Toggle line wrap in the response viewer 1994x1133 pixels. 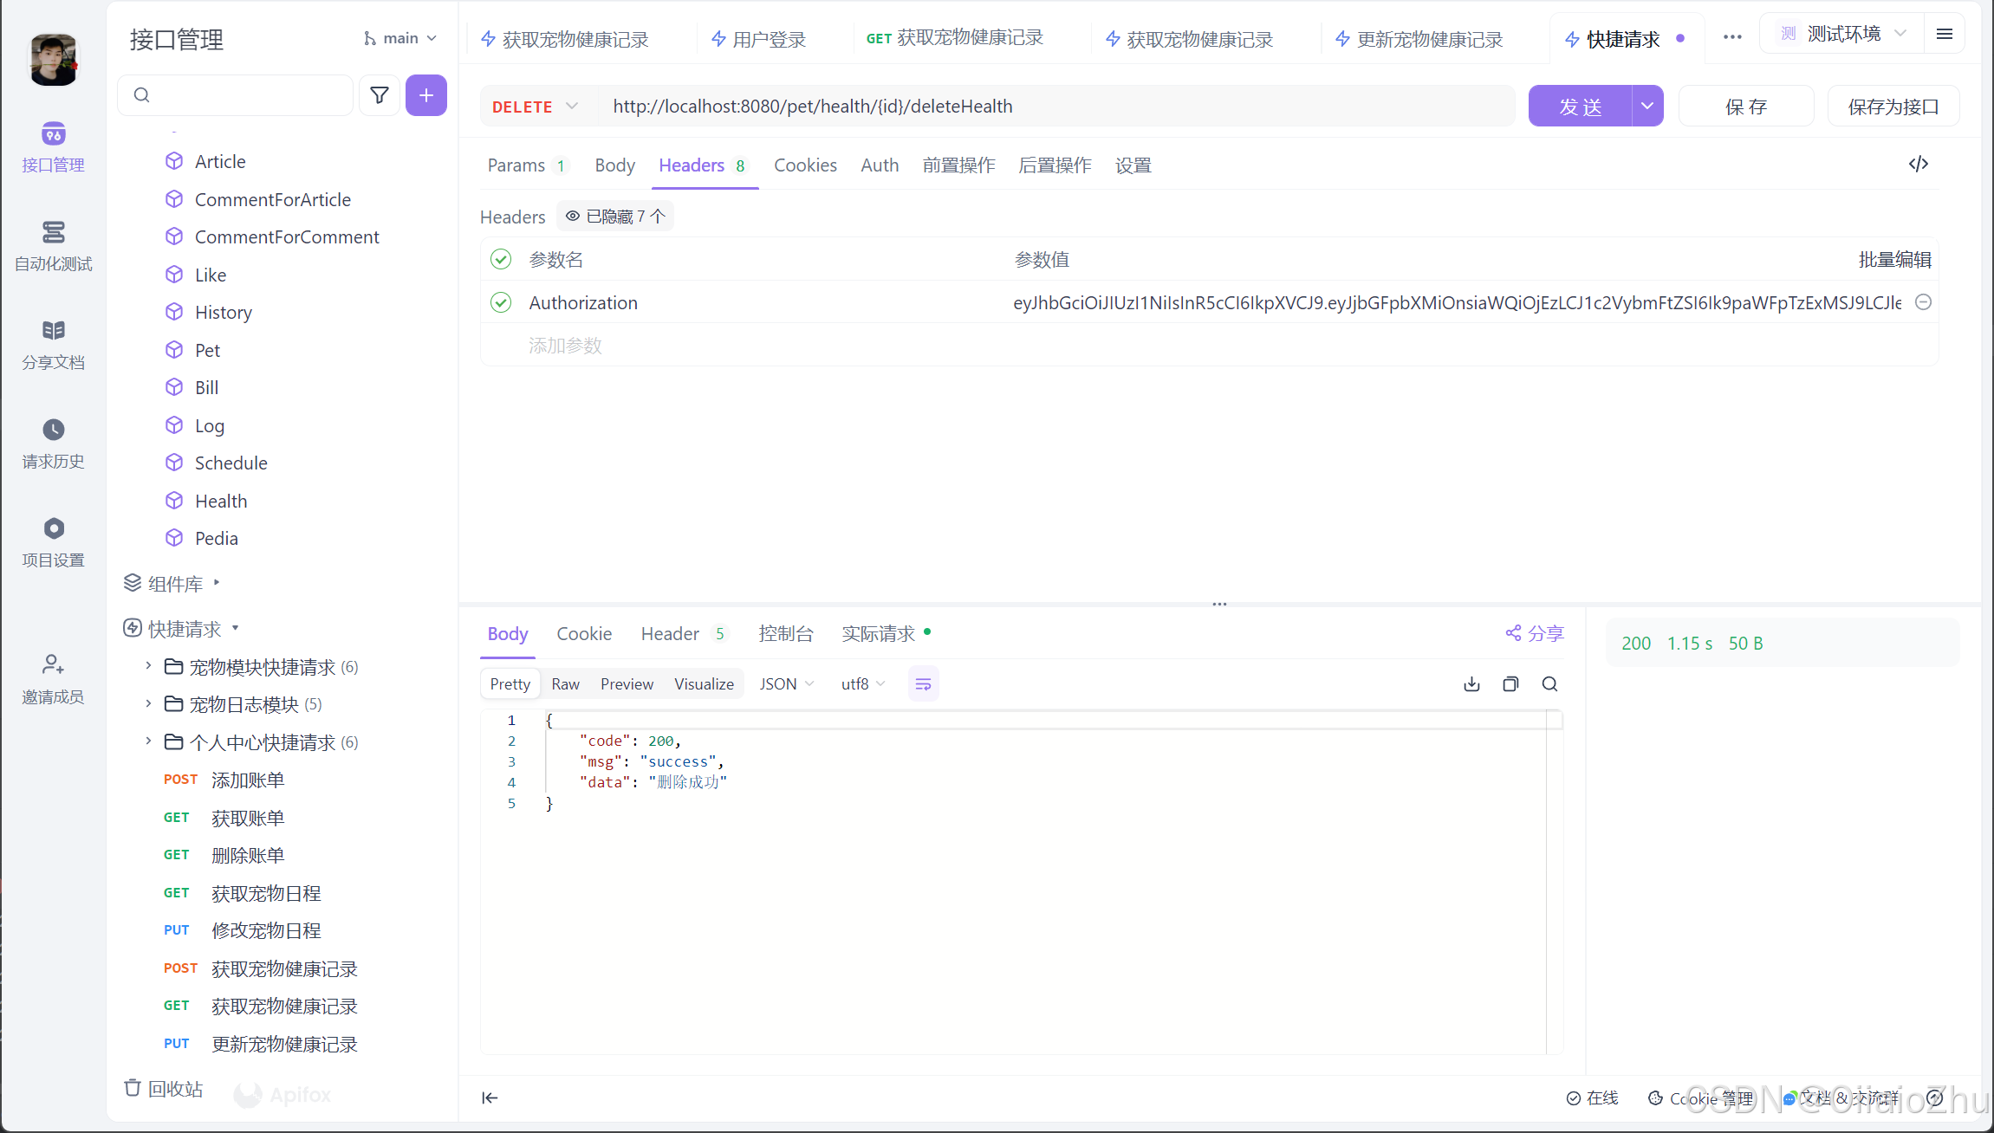923,683
